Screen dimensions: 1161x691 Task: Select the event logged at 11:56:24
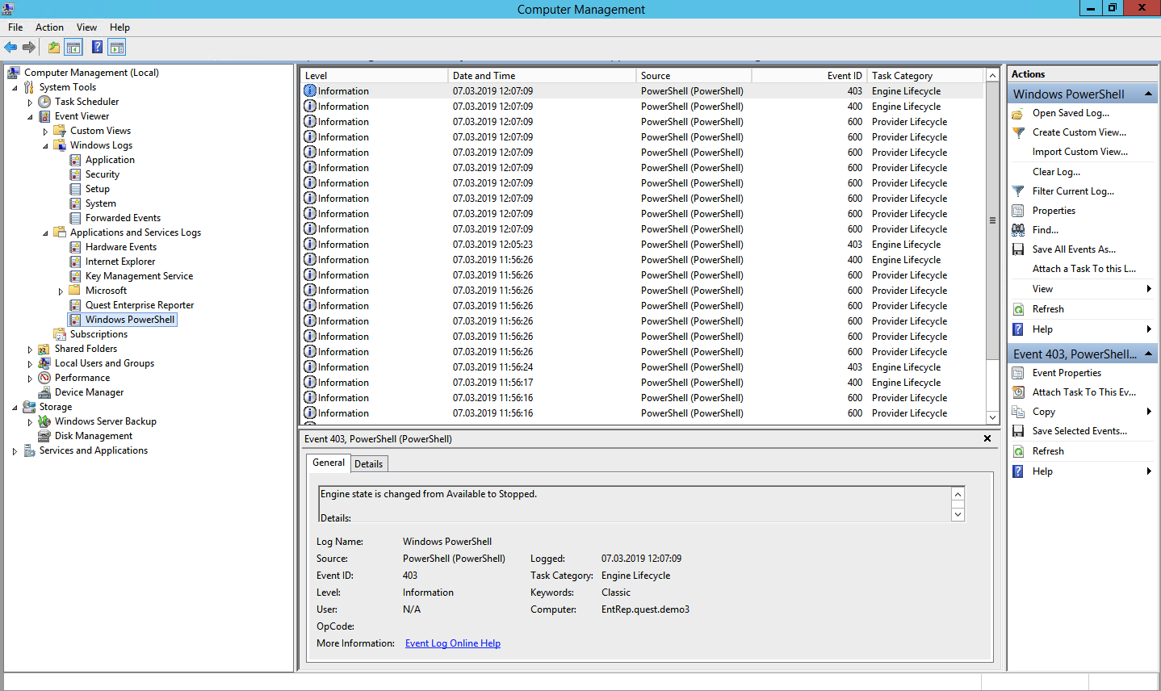[x=643, y=367]
